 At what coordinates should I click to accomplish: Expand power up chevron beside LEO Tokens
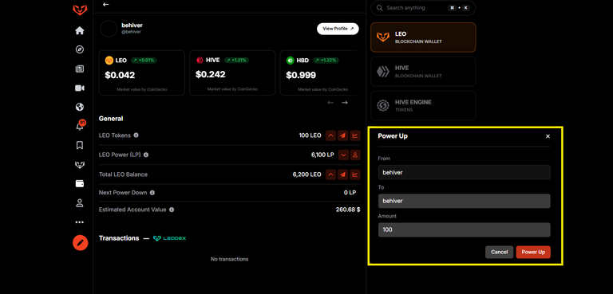pyautogui.click(x=331, y=135)
